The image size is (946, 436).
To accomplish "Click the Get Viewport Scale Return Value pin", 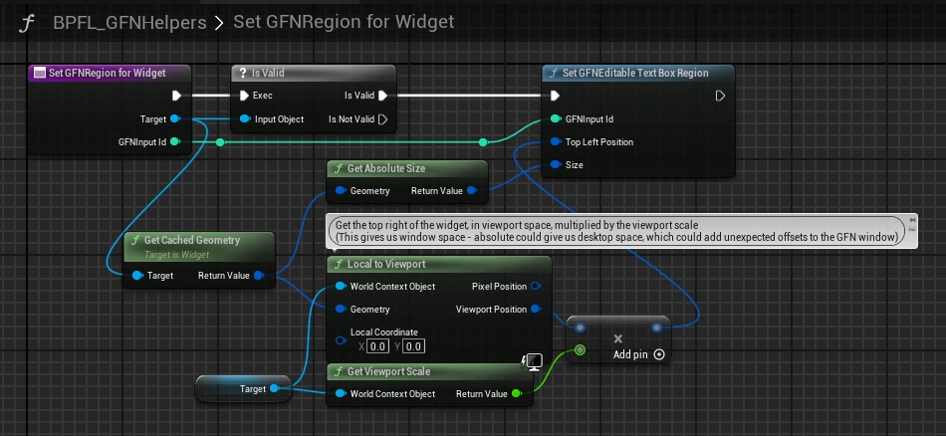I will (518, 394).
